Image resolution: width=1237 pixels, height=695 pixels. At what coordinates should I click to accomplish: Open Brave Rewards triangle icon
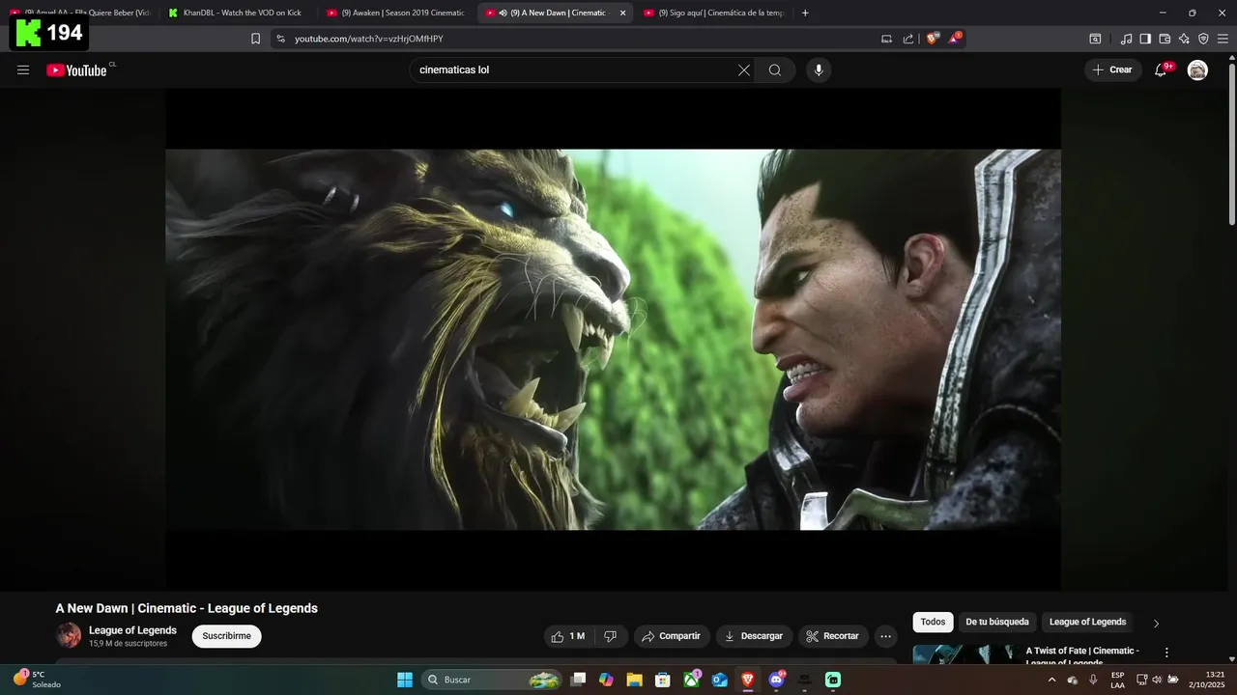click(954, 39)
